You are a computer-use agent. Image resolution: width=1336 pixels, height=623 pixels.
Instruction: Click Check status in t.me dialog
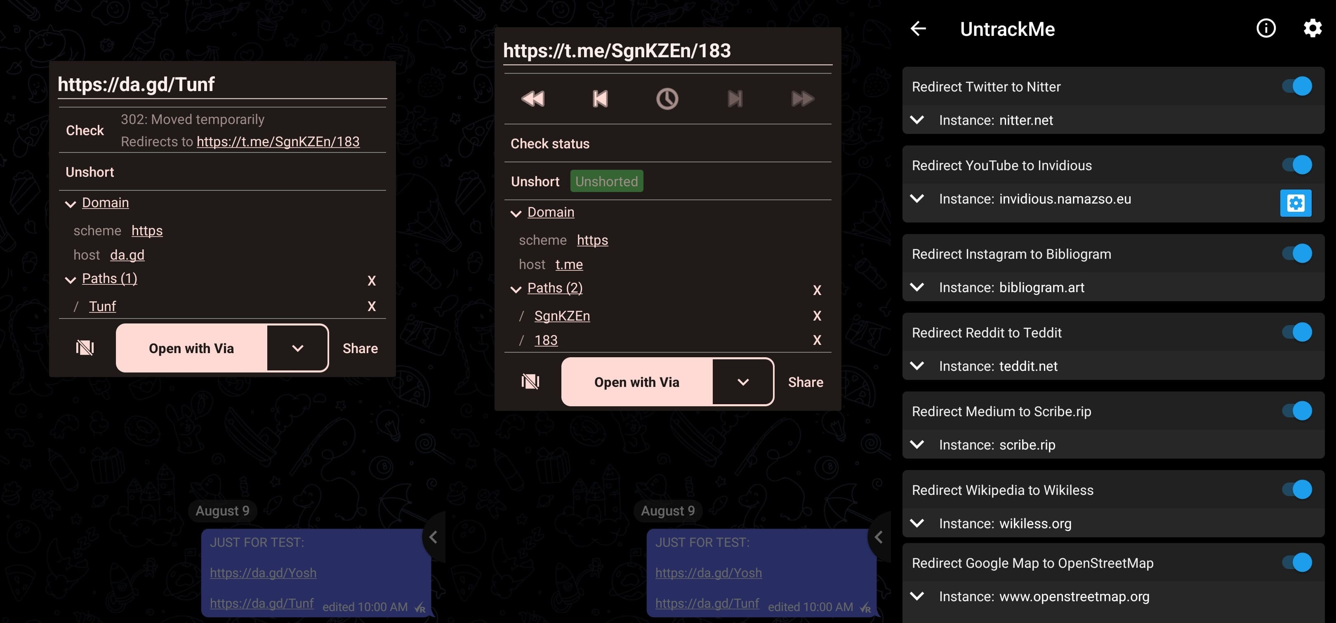(x=550, y=143)
